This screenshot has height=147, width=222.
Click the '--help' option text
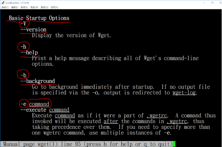pyautogui.click(x=29, y=52)
